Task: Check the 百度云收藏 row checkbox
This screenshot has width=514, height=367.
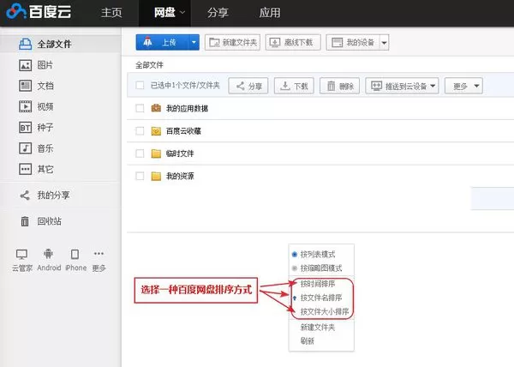Action: (140, 131)
